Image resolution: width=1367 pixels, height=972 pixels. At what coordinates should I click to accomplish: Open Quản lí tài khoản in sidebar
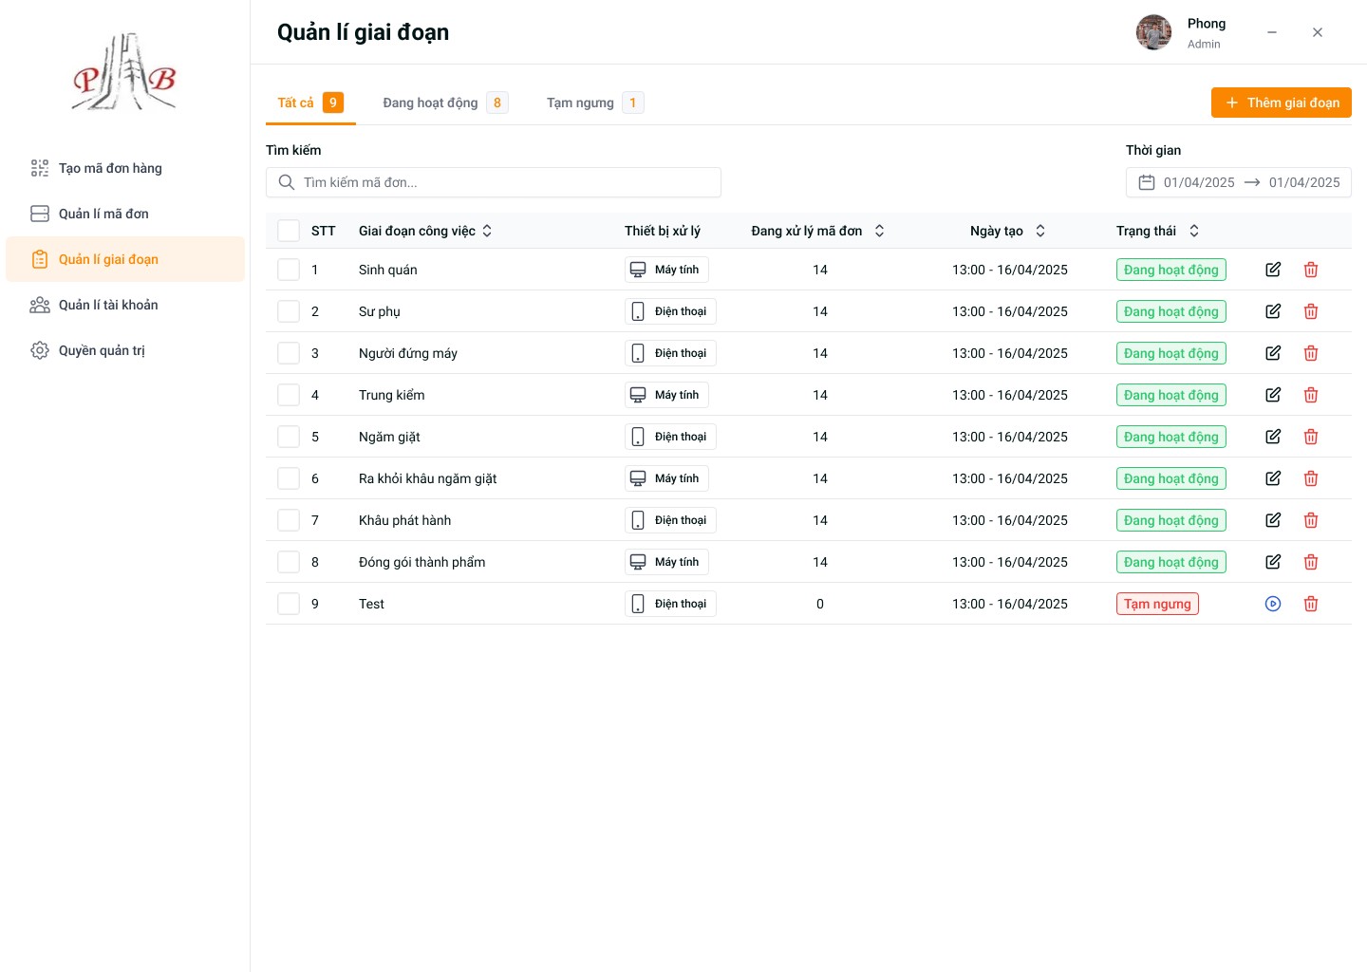click(125, 305)
